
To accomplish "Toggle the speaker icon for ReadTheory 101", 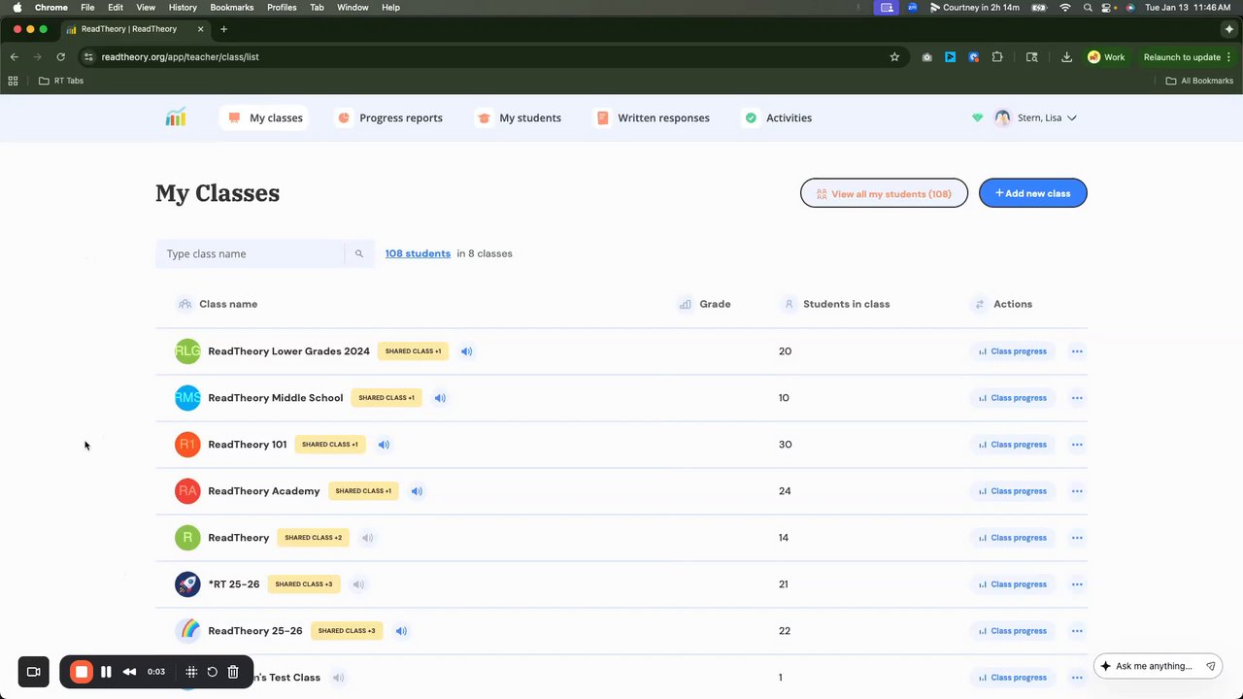I will (x=384, y=445).
